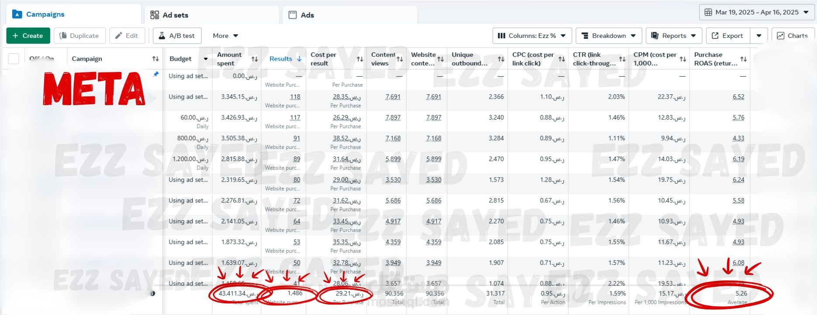The height and width of the screenshot is (315, 817).
Task: Click the info icon in totals row
Action: 153,294
